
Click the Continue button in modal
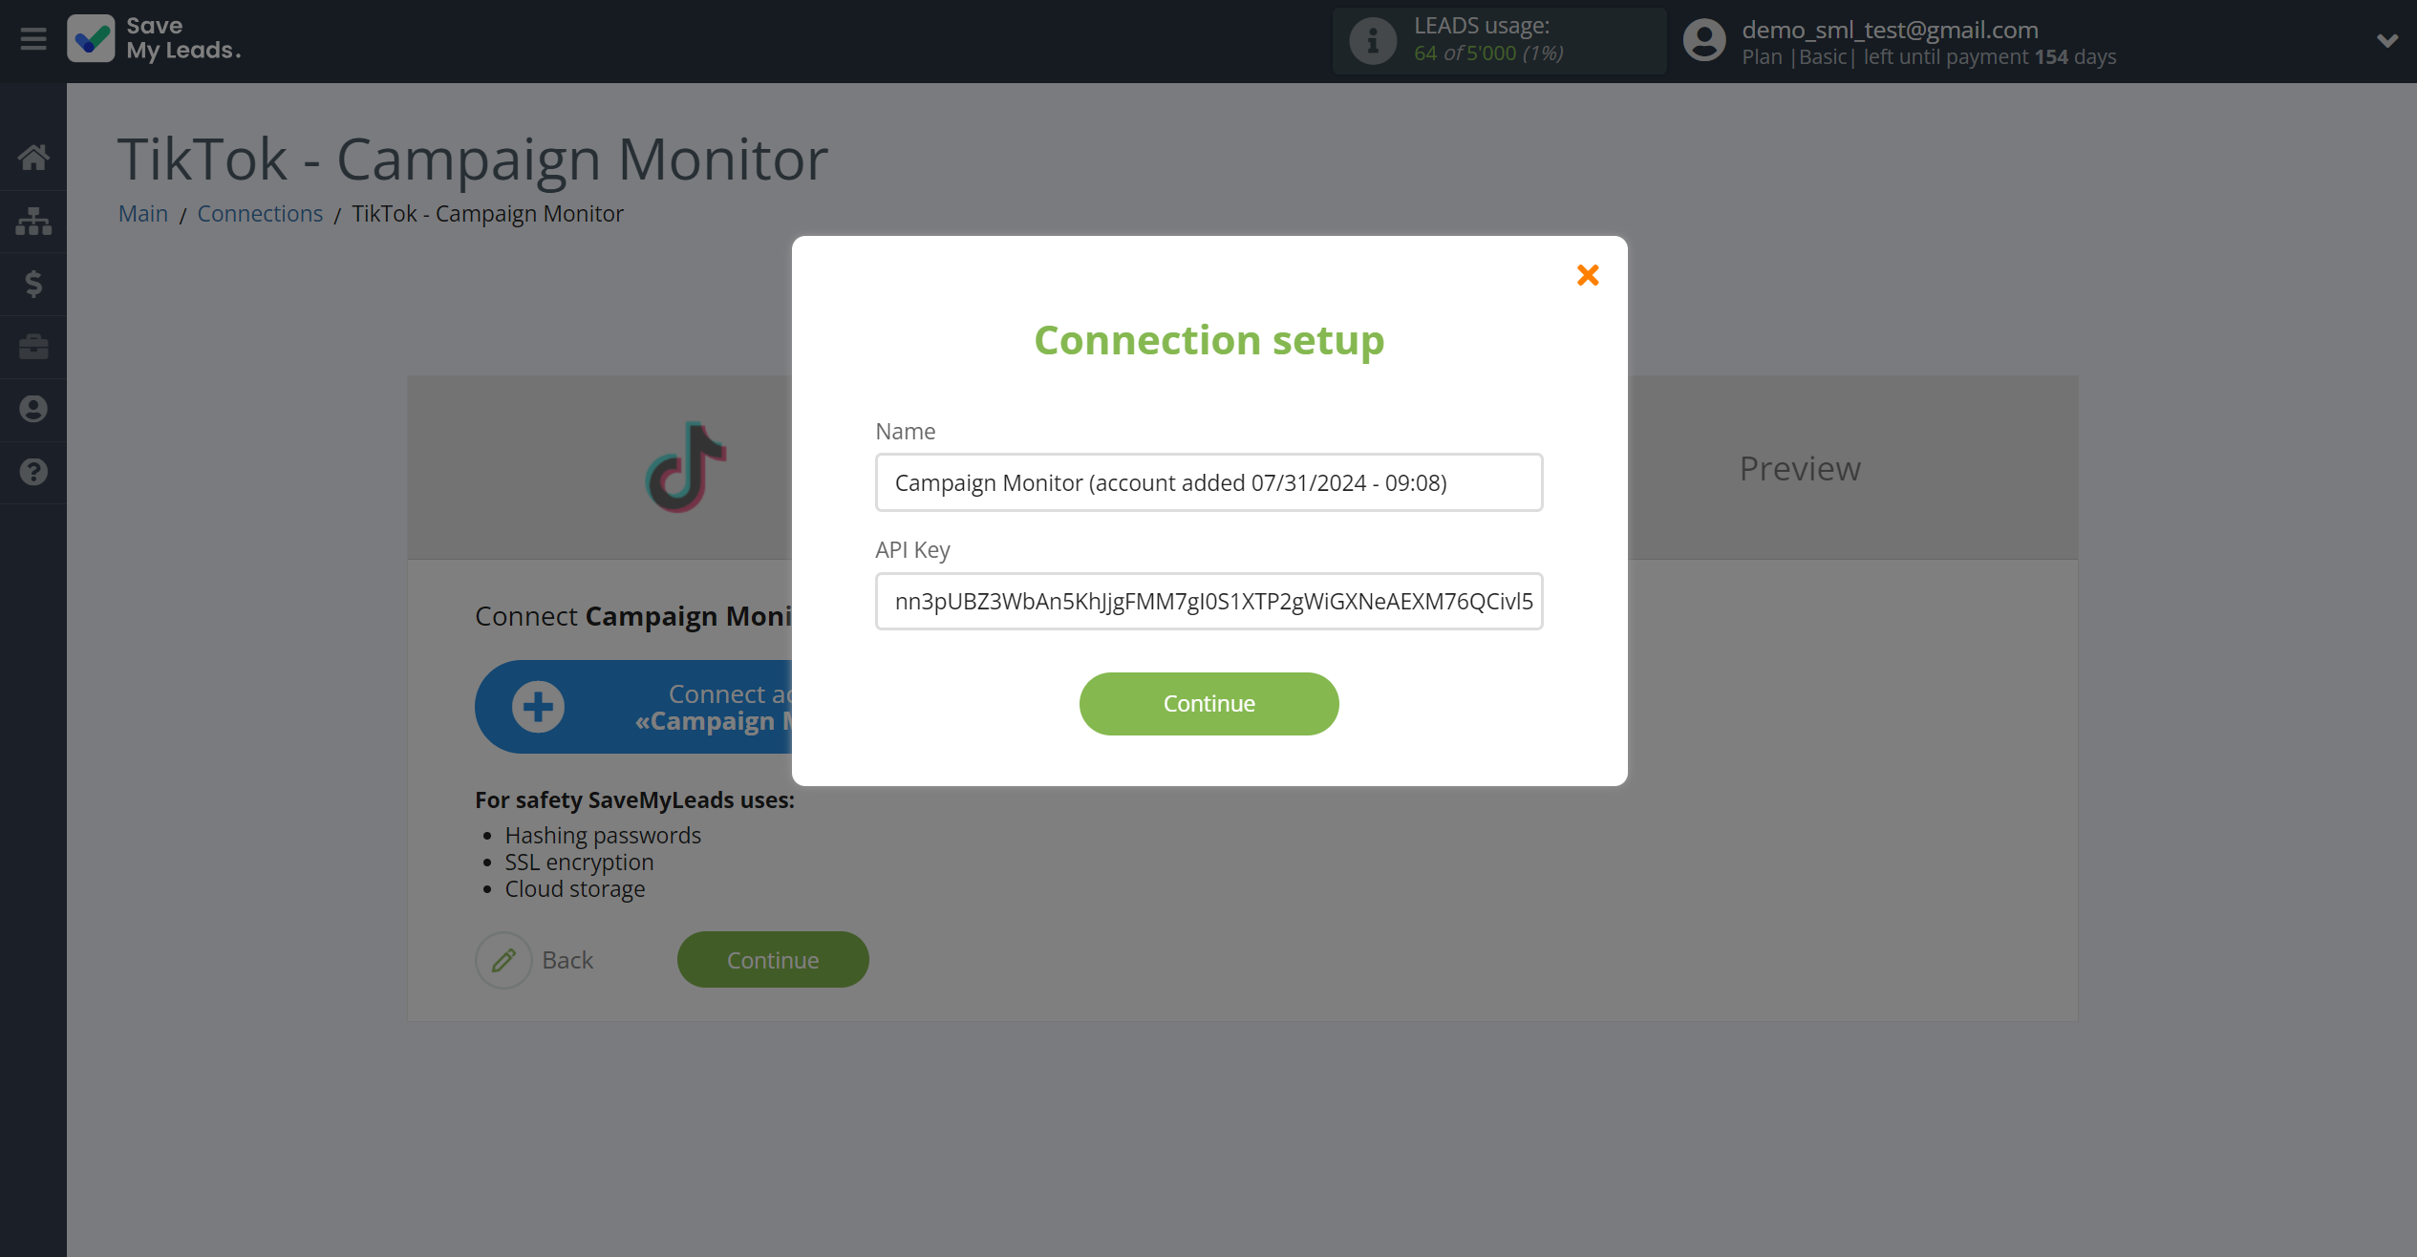pos(1210,704)
